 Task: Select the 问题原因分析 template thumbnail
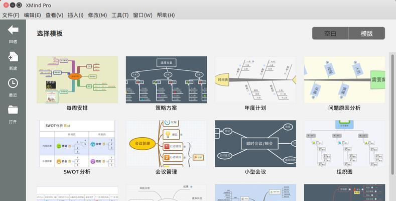tap(344, 79)
